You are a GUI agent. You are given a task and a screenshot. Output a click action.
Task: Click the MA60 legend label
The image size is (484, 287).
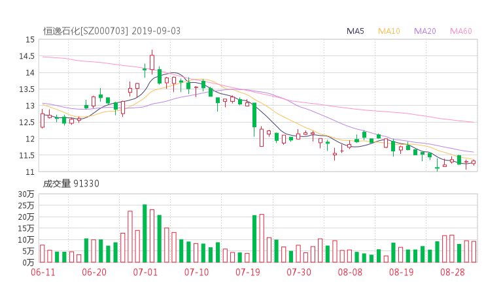(461, 31)
